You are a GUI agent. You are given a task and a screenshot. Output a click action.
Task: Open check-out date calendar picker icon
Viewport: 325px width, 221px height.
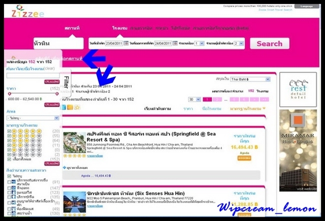point(175,43)
